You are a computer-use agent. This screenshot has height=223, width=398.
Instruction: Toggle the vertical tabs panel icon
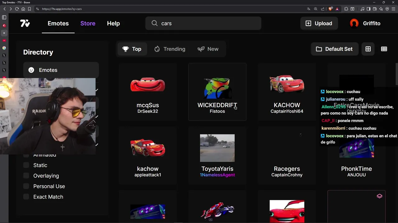point(4,18)
